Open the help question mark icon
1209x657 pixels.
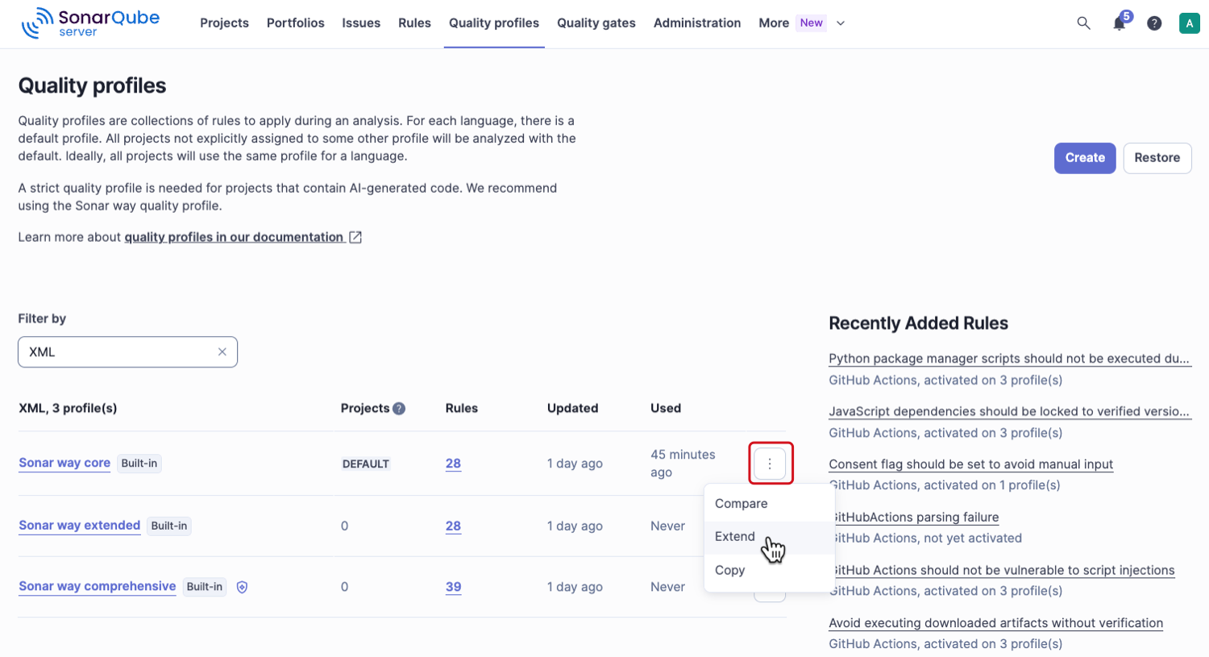coord(1154,23)
